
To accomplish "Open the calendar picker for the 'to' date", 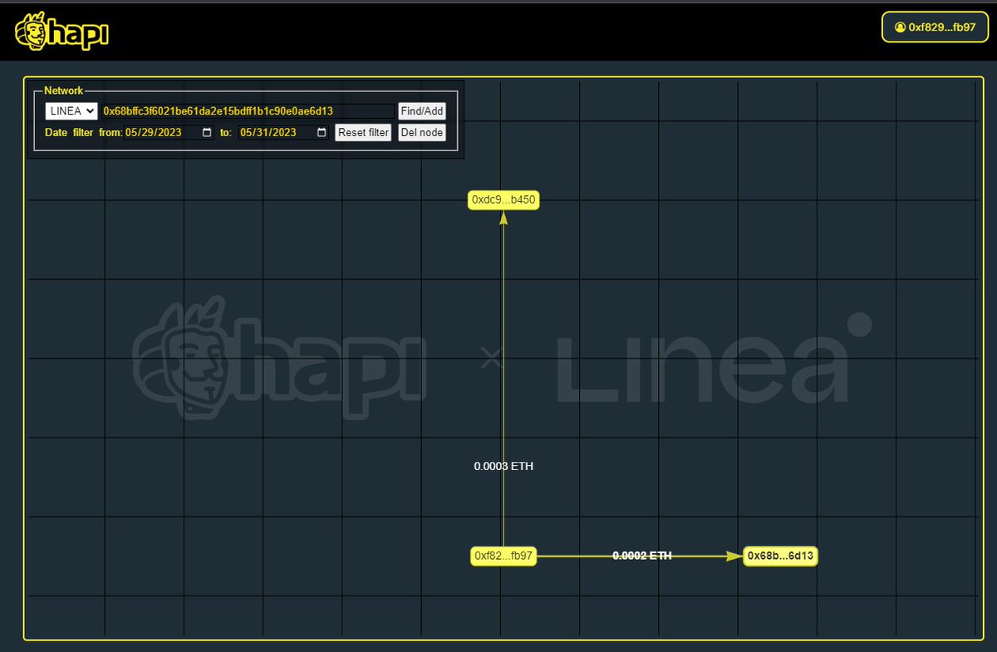I will 322,133.
